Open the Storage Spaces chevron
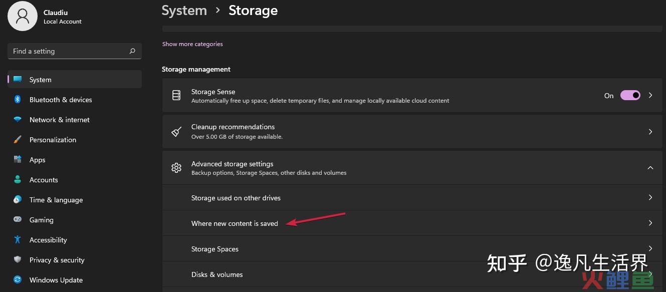 pos(650,248)
